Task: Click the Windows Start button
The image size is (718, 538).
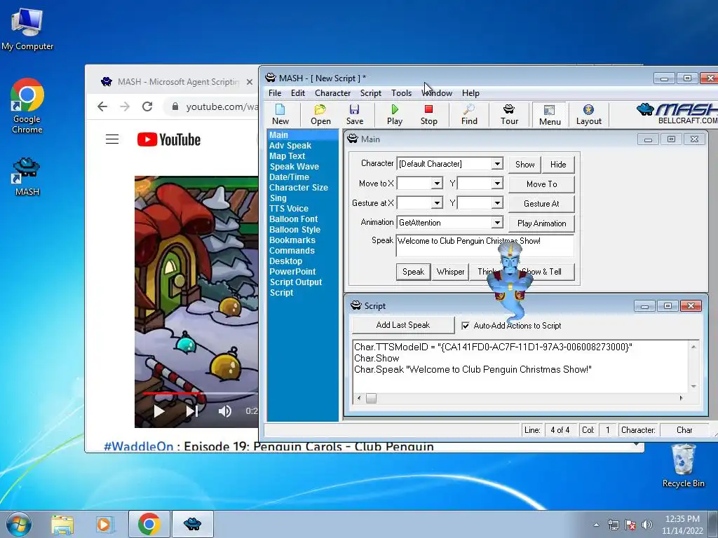Action: point(18,524)
